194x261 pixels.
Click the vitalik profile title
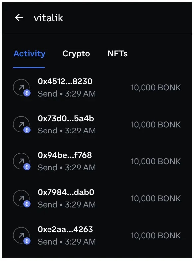point(48,18)
